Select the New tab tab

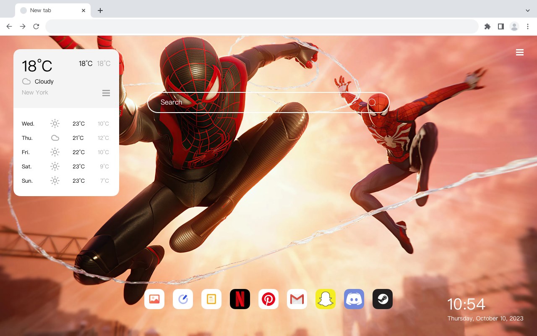tap(53, 10)
